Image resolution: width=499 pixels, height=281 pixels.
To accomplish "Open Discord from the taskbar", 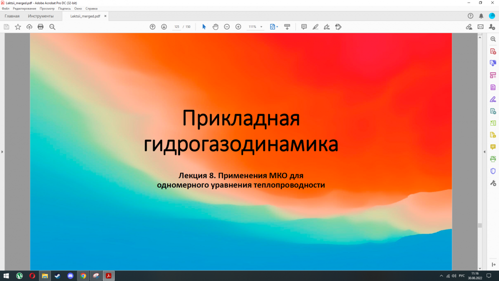I will point(70,276).
